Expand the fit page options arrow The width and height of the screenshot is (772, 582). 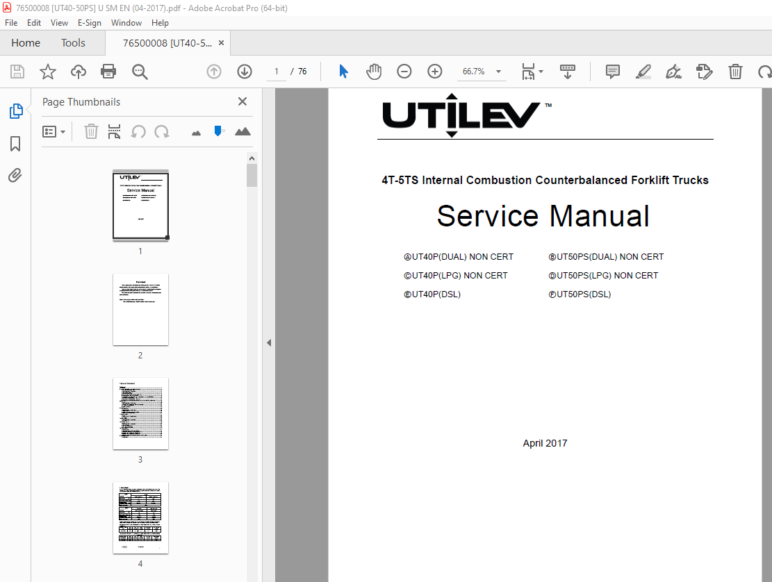click(541, 72)
